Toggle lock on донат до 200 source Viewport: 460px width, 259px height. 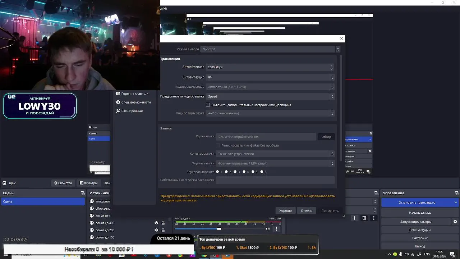[x=163, y=230]
